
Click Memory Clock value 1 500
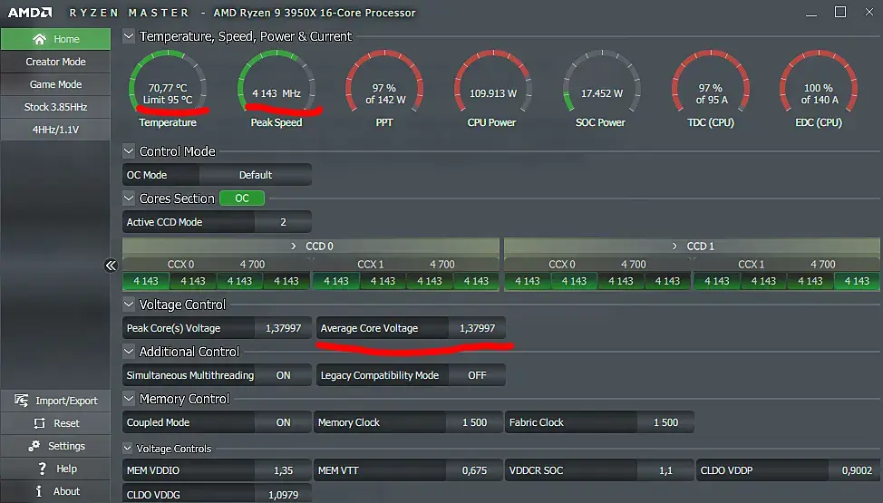pyautogui.click(x=475, y=422)
